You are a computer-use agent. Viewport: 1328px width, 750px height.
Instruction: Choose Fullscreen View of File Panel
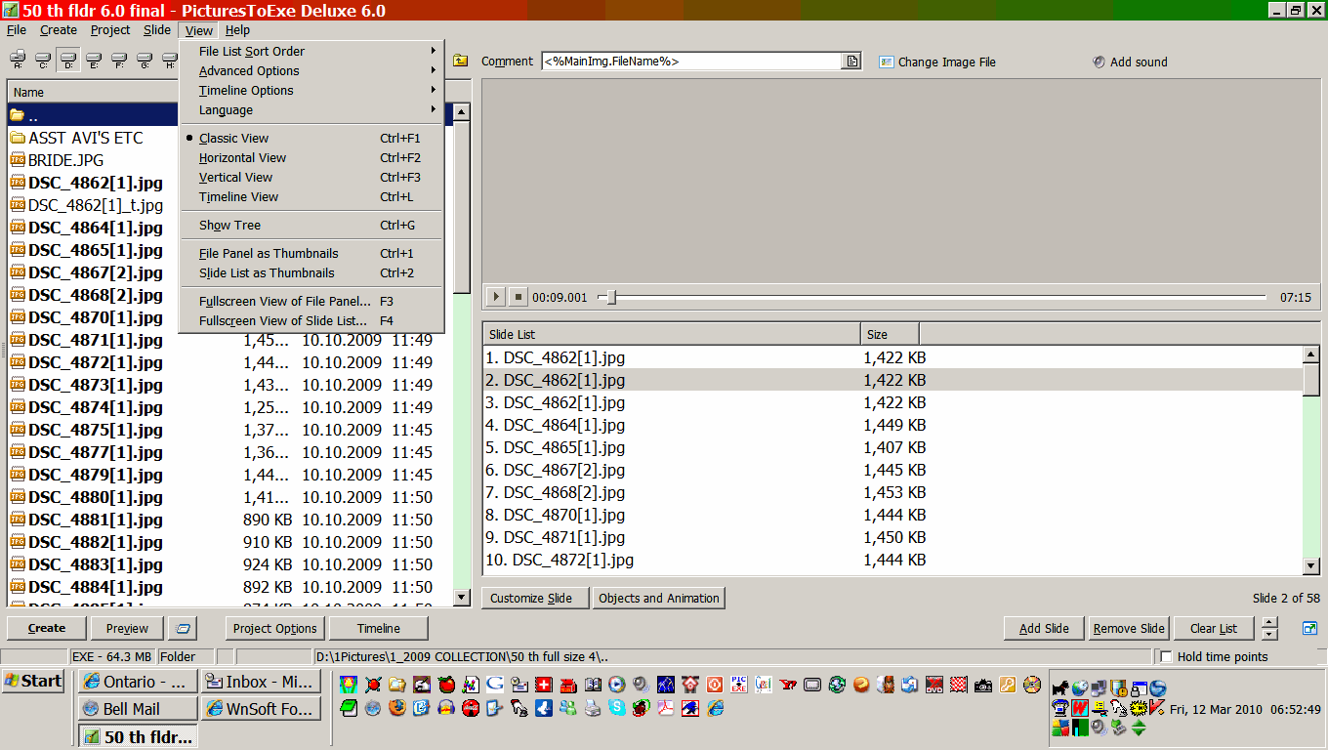coord(312,301)
